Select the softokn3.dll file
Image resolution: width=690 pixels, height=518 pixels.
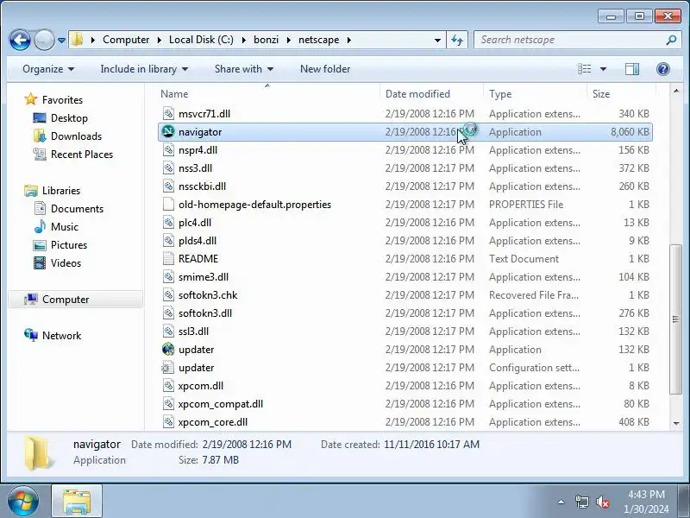pos(205,313)
